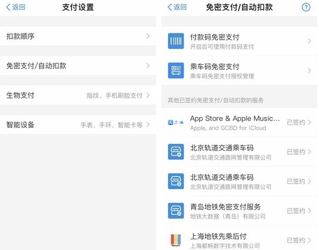Open 生物支付 setting
The width and height of the screenshot is (319, 250).
(78, 95)
